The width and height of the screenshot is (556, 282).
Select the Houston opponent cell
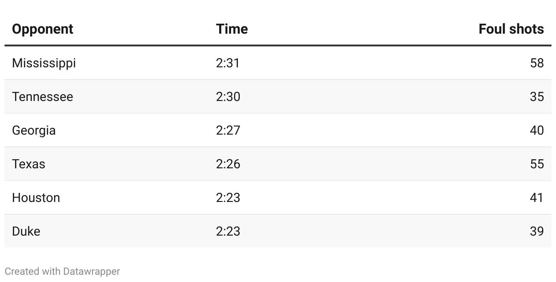click(x=36, y=197)
